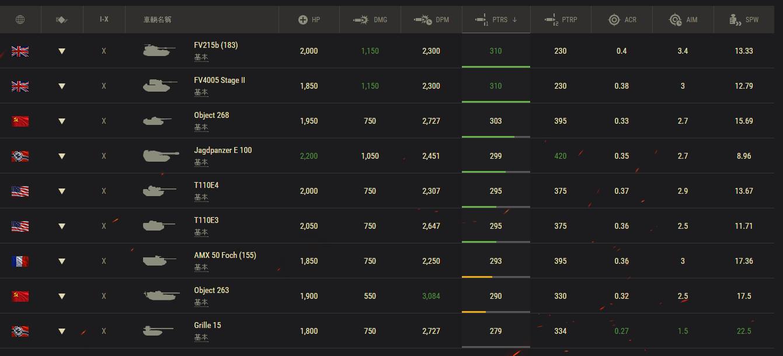Click the FV215b (183) tank silhouette

pyautogui.click(x=157, y=51)
